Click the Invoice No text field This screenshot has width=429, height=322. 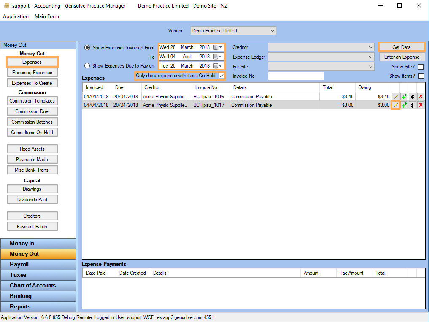295,76
